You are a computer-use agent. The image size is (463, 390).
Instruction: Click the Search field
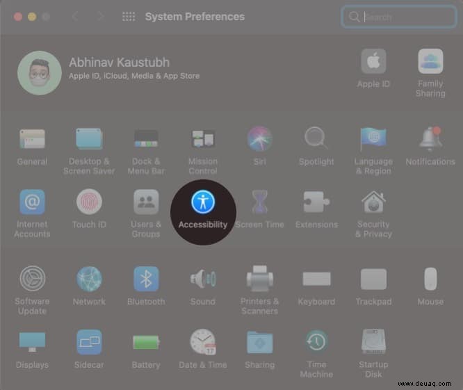coord(398,17)
